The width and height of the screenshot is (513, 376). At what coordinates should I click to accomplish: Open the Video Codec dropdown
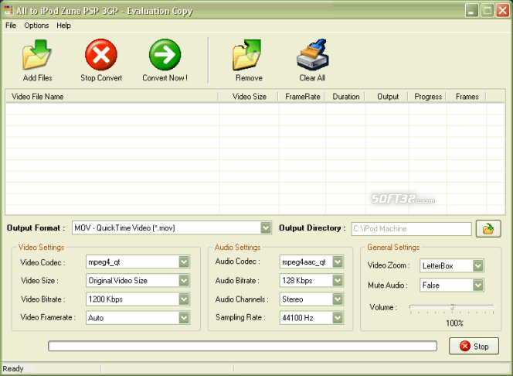(184, 261)
